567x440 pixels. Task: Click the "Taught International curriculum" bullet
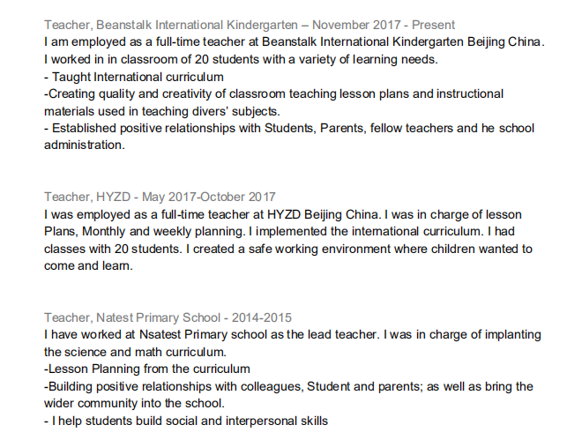click(x=134, y=77)
